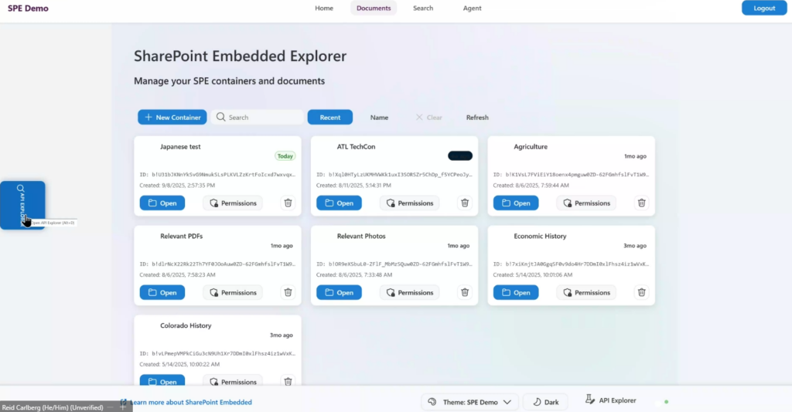Image resolution: width=792 pixels, height=412 pixels.
Task: Click the theme palette icon
Action: pos(432,402)
